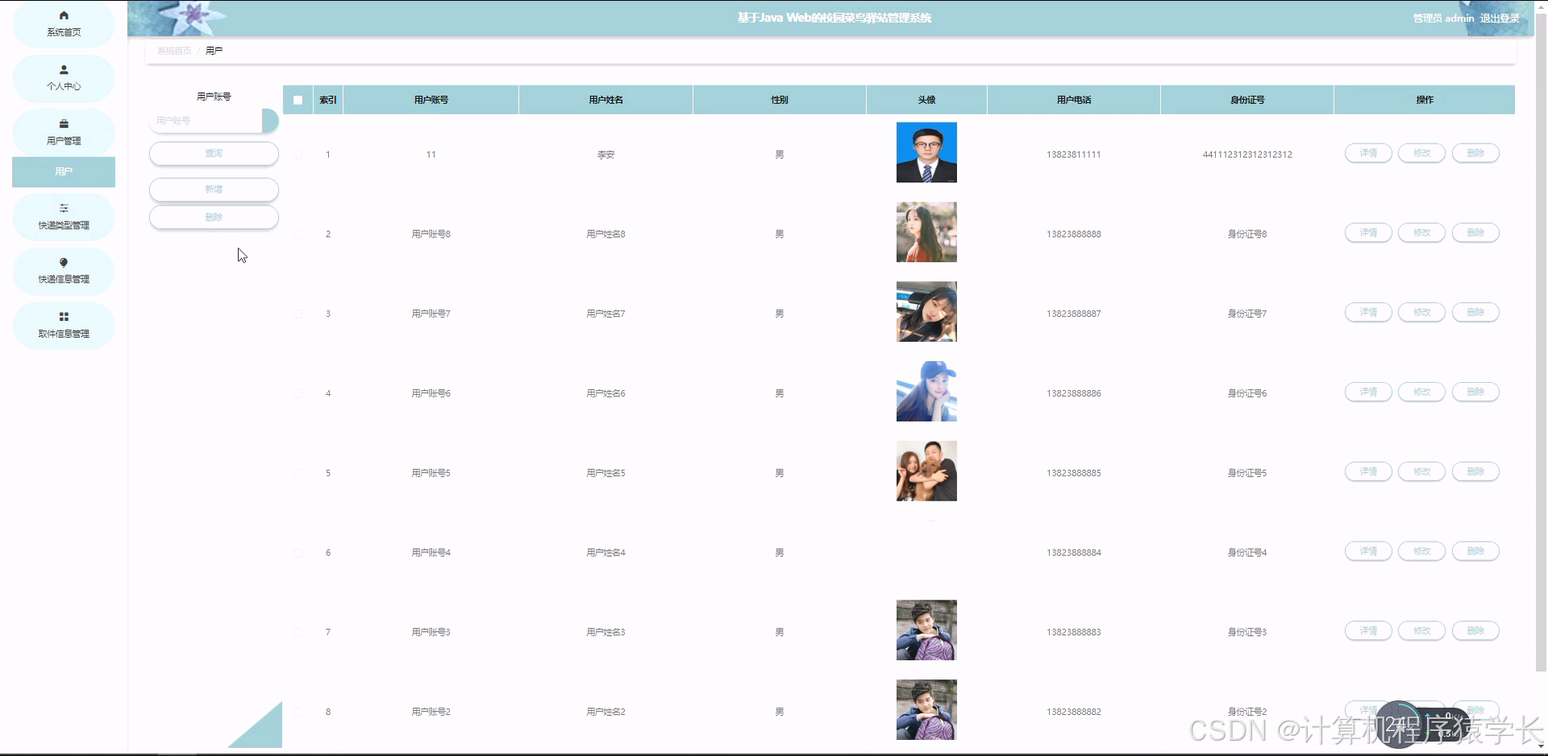1548x756 pixels.
Task: Check the row checkbox for index 1
Action: tap(298, 154)
